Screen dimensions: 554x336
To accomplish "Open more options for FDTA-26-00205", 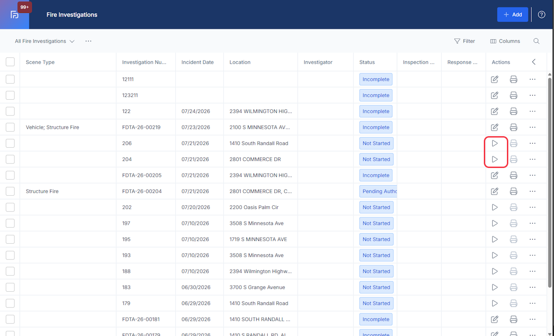I will pos(532,175).
